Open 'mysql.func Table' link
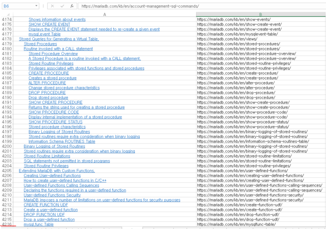This screenshot has width=326, height=229. point(39,225)
